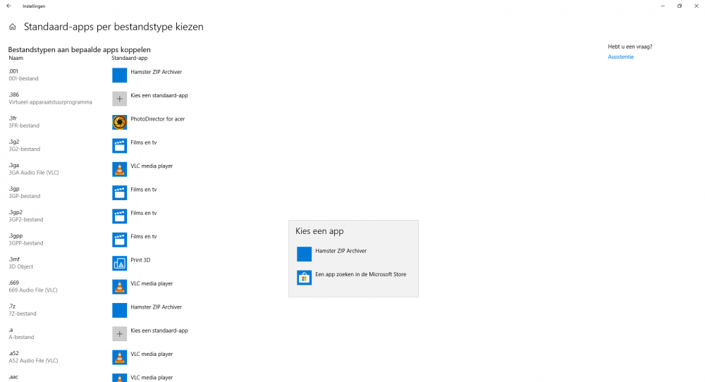Change VLC media player label for .a52

point(152,354)
